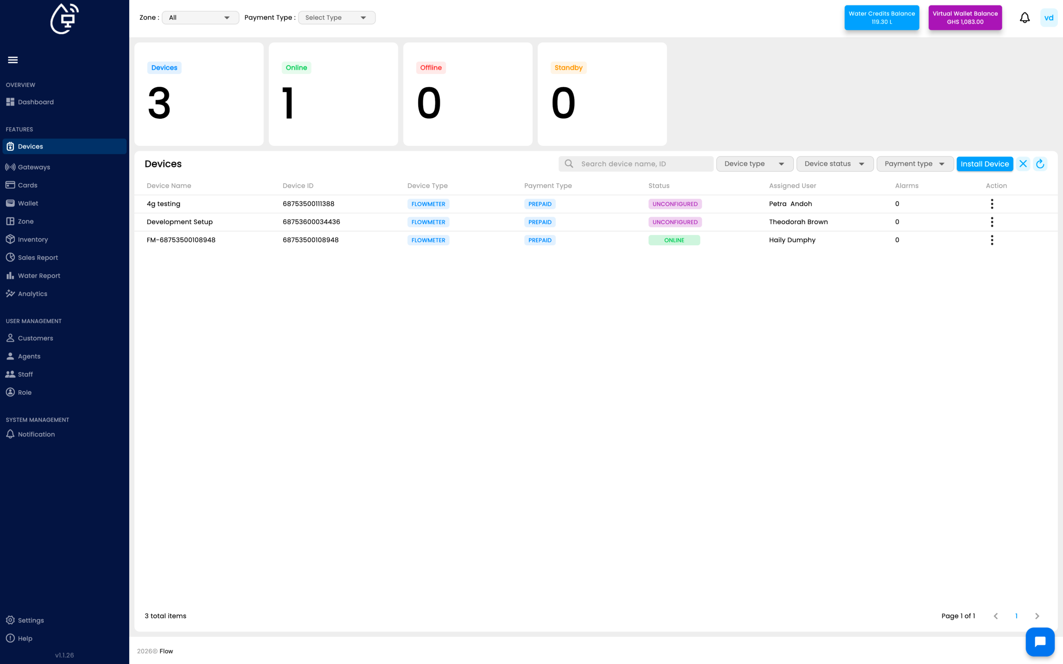Click the Role account icon

pos(10,392)
